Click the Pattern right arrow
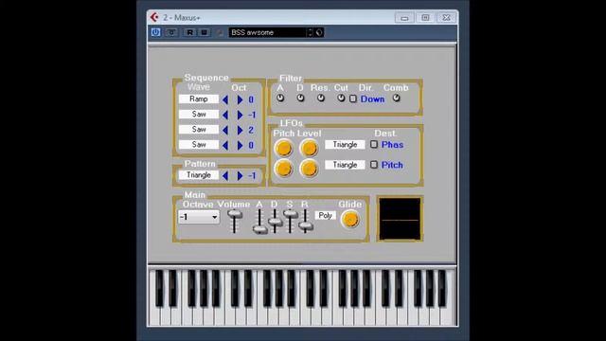The image size is (606, 341). [240, 175]
